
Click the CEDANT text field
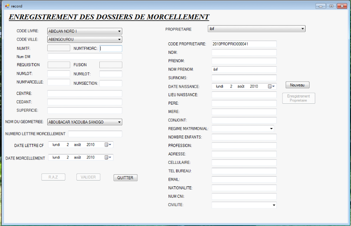pos(85,102)
